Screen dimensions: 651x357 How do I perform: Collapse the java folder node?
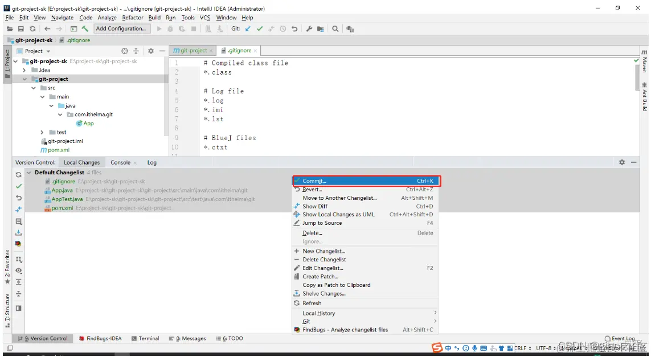pos(51,106)
